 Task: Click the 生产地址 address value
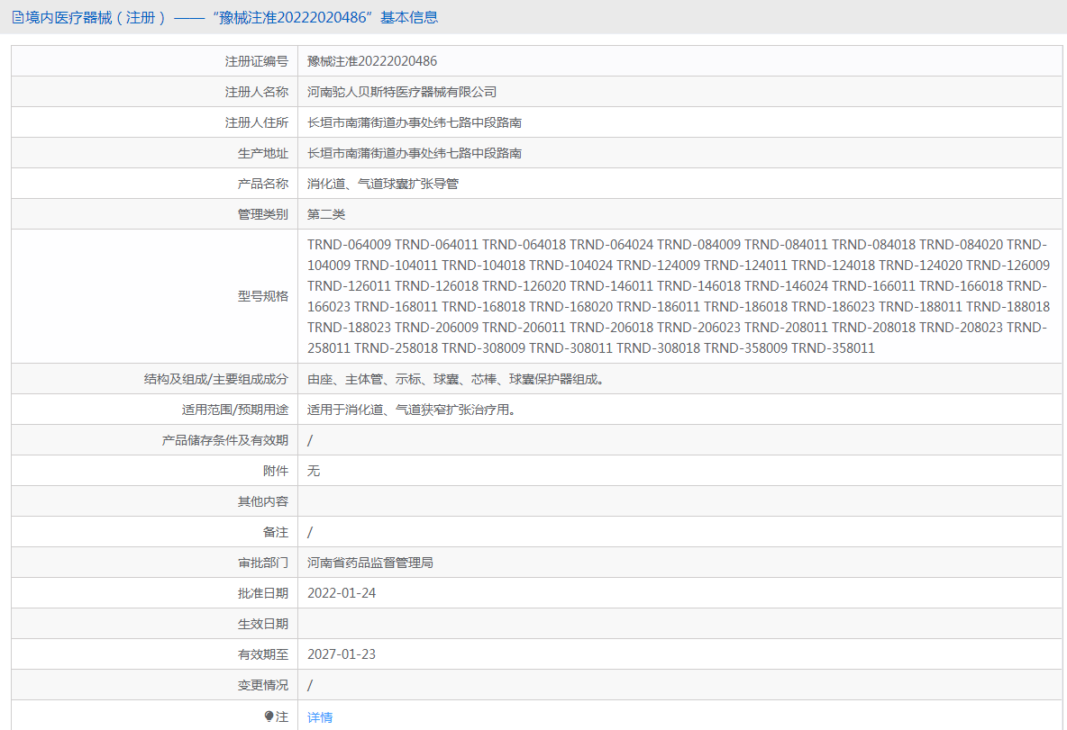coord(415,153)
